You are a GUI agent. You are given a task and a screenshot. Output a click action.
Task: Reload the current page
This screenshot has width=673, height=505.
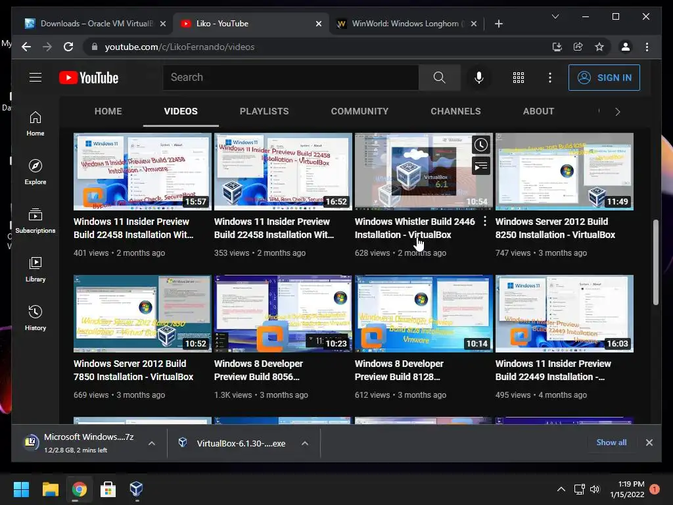pos(68,47)
